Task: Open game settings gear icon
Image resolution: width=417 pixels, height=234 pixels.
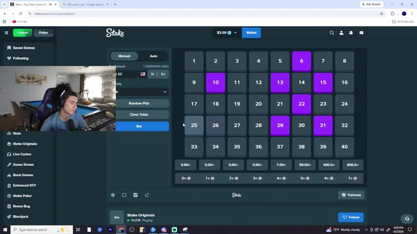Action: (113, 195)
